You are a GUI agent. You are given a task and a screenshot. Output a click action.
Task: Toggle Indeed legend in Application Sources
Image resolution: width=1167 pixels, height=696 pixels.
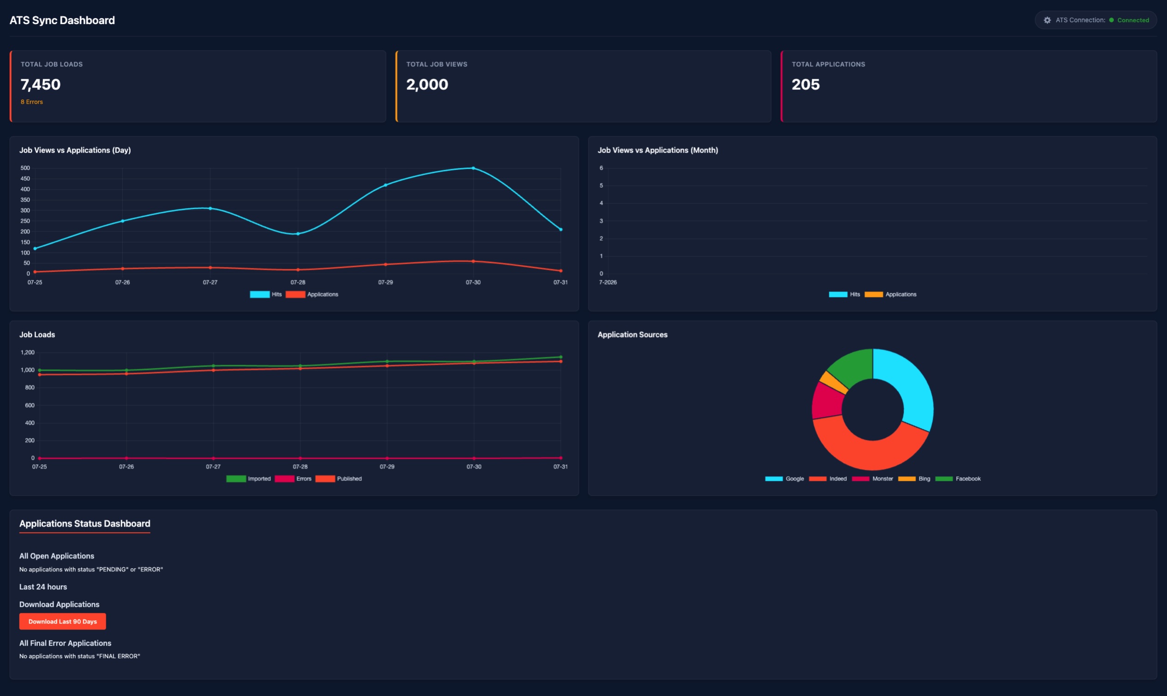(828, 479)
